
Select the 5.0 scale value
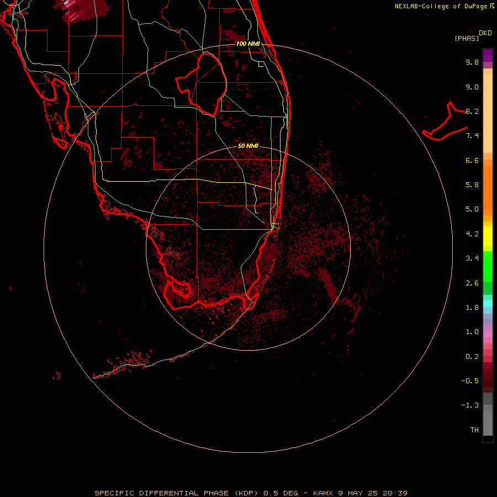[472, 209]
